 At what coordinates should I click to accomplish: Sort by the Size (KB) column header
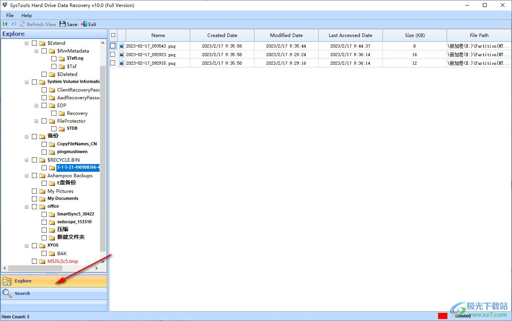pos(415,35)
